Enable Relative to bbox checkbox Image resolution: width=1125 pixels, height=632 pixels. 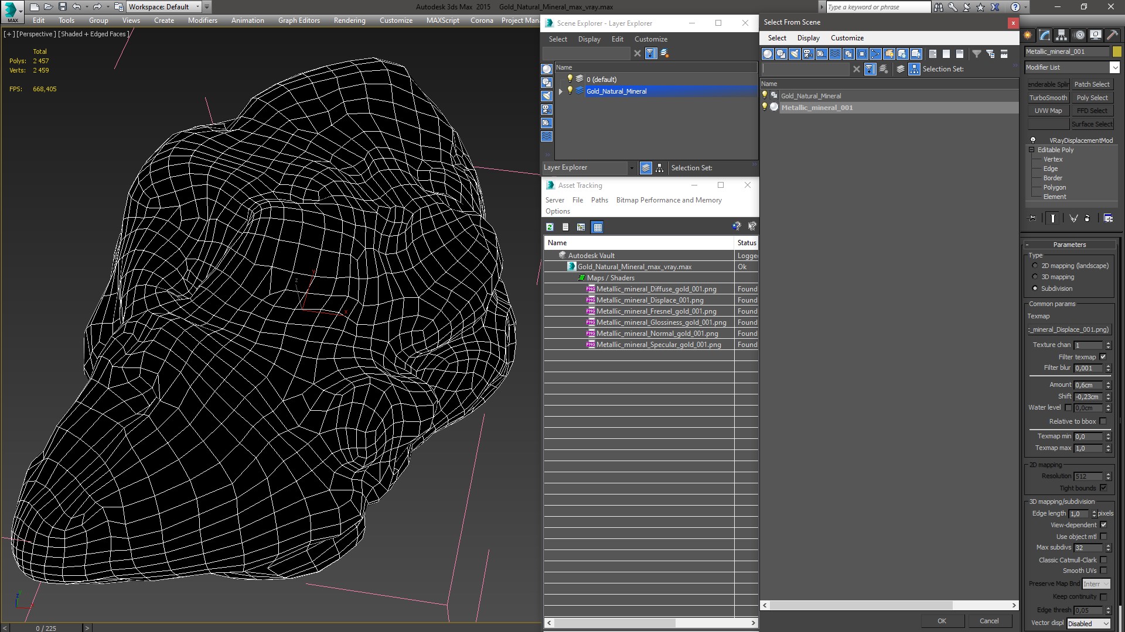(x=1103, y=421)
